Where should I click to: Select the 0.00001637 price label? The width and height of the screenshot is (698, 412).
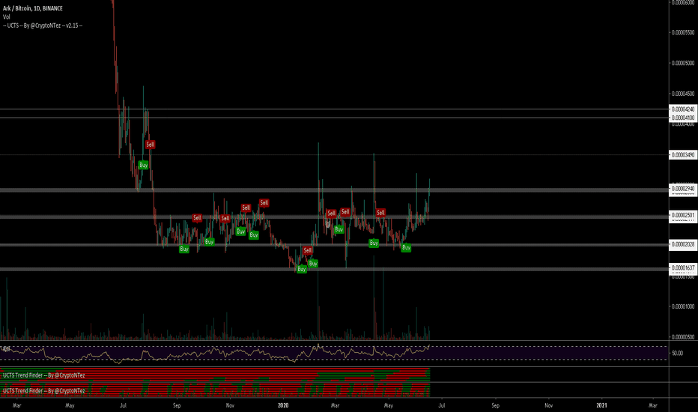click(x=683, y=268)
